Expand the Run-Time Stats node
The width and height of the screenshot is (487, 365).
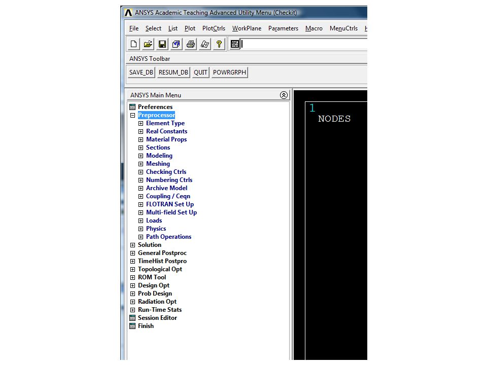132,310
